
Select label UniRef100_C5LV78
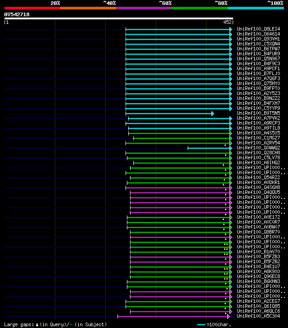(258, 158)
